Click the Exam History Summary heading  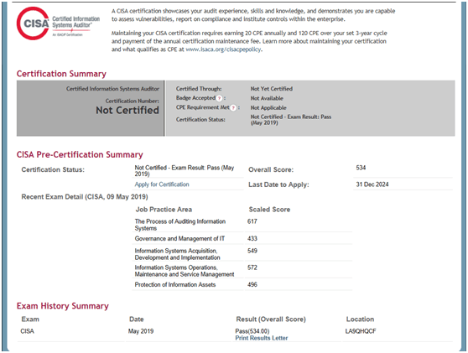pos(63,306)
